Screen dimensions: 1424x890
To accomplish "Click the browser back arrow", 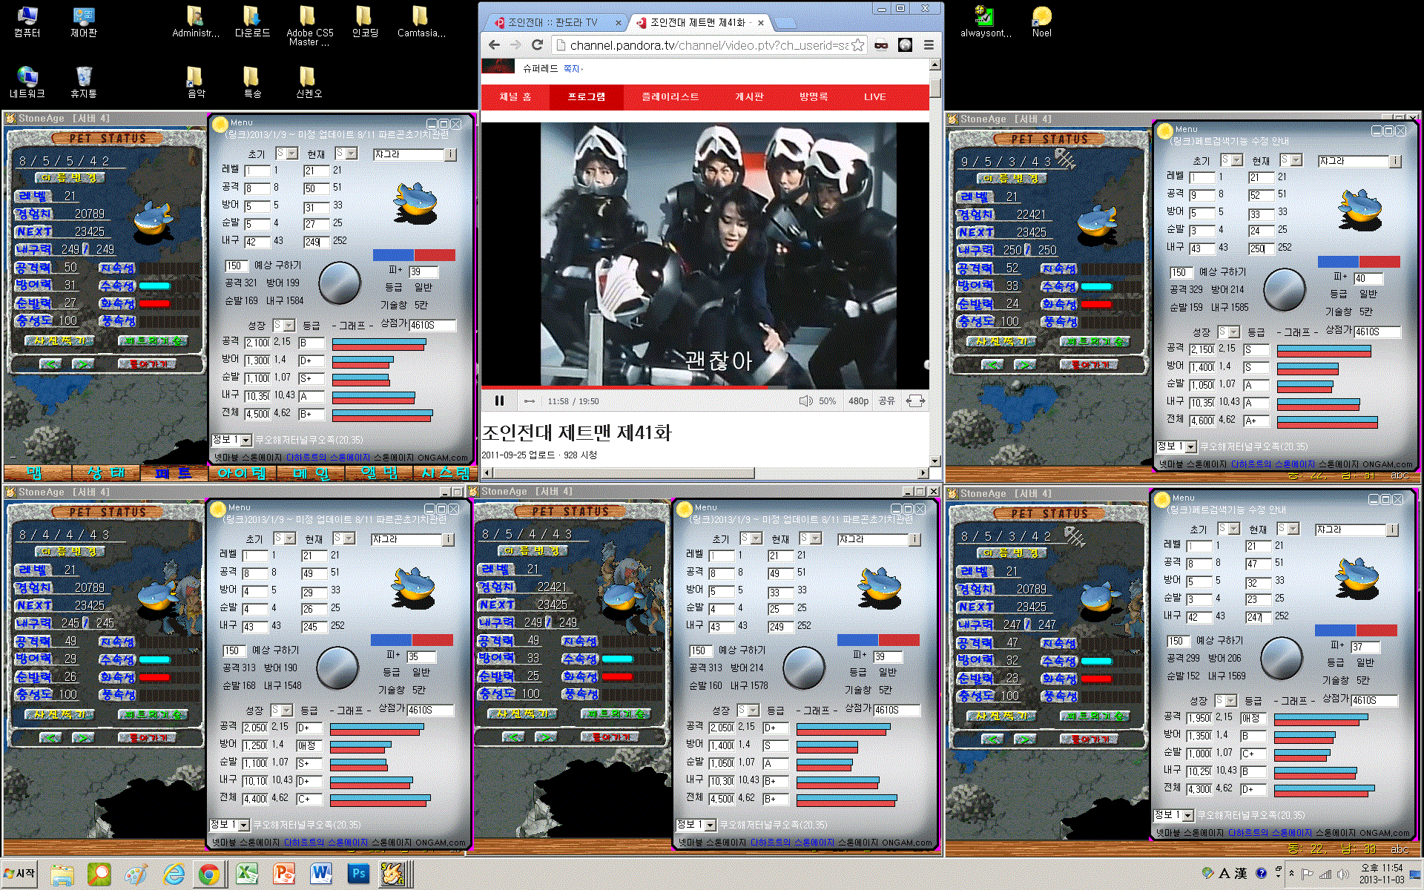I will coord(494,45).
